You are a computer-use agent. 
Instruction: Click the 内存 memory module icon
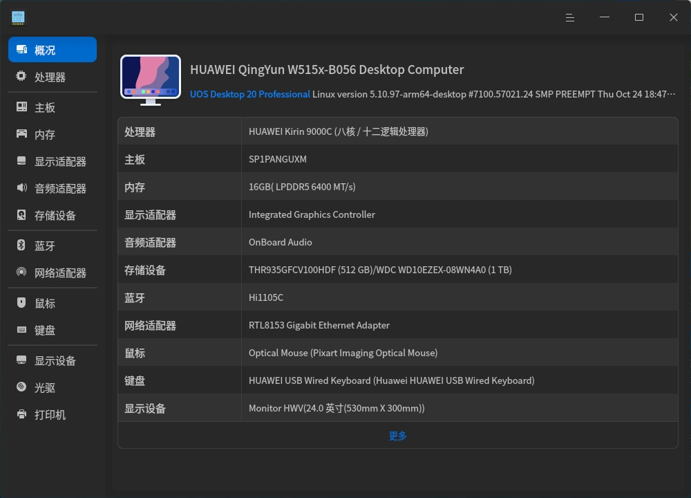point(21,133)
